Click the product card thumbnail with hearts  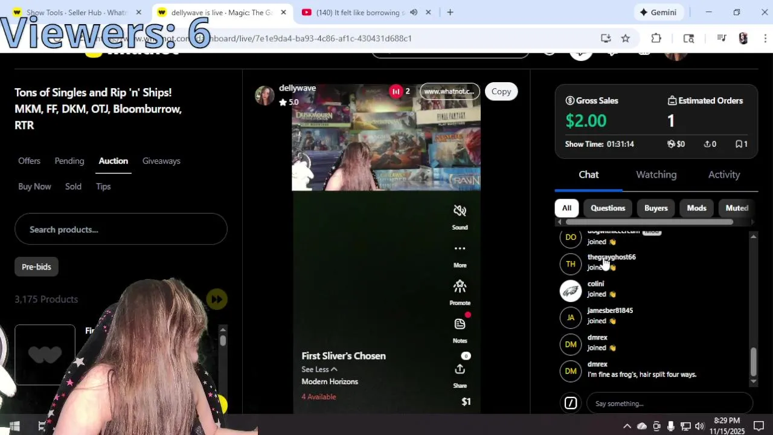coord(45,355)
